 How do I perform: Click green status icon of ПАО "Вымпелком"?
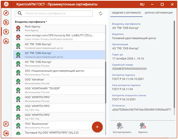pos(18,126)
